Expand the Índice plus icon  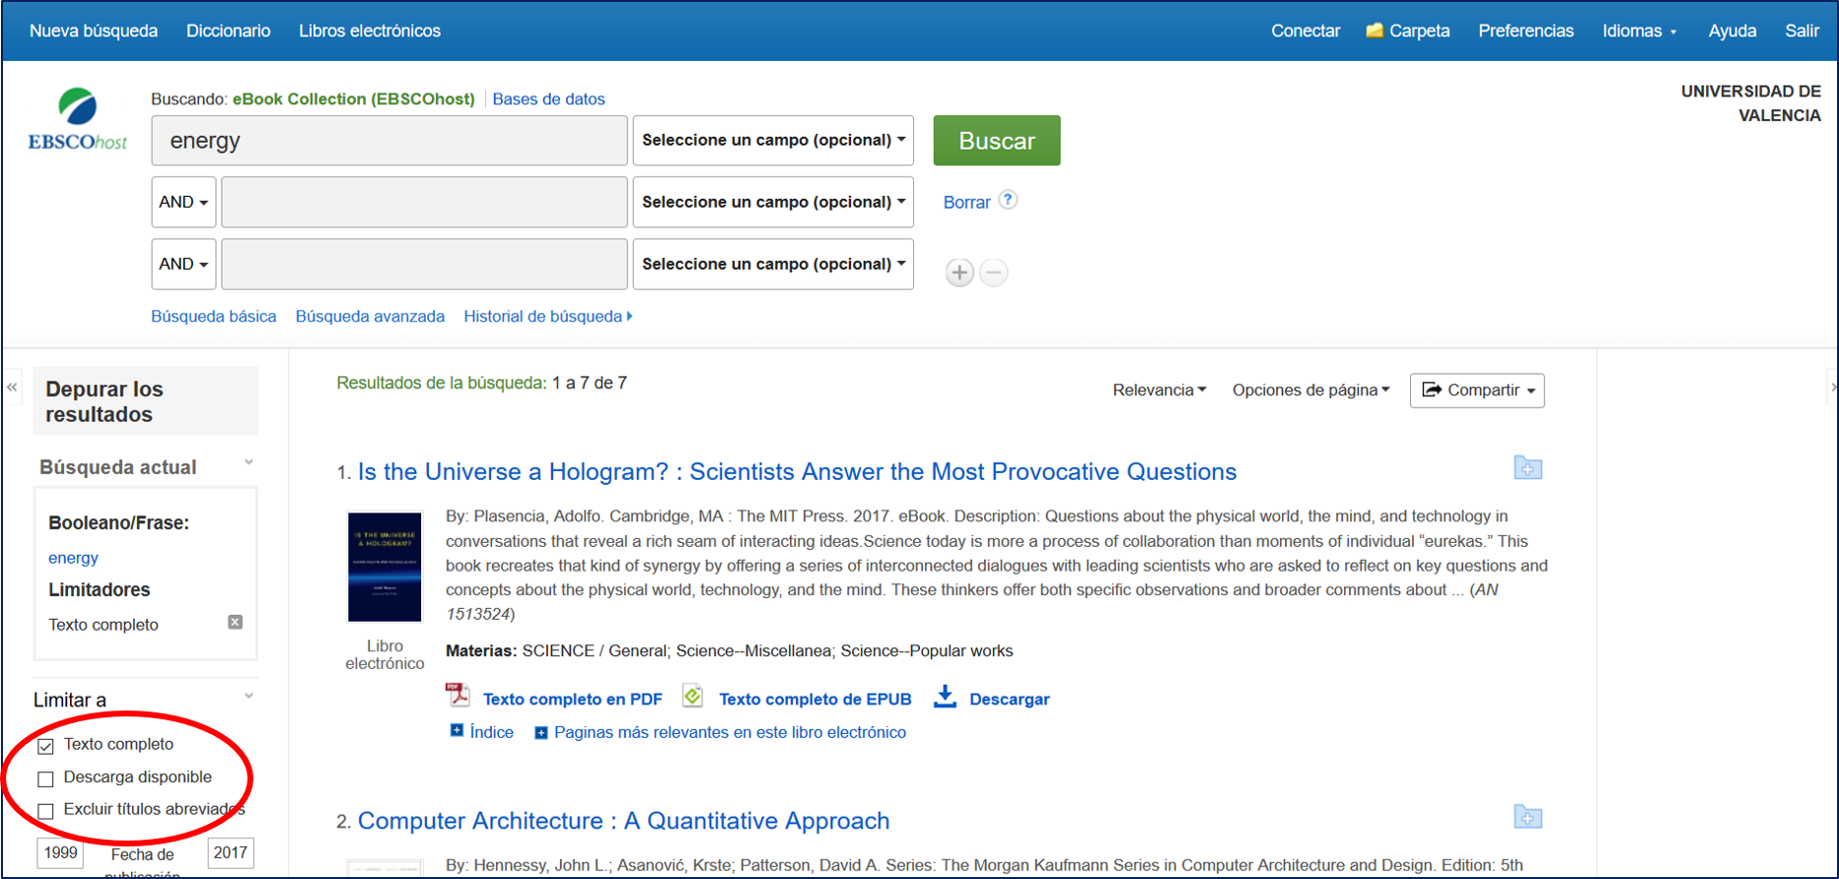(x=457, y=730)
